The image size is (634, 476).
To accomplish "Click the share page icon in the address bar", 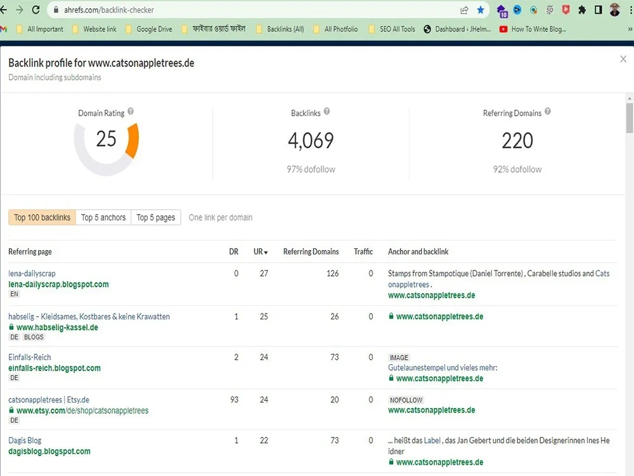I will pos(464,10).
